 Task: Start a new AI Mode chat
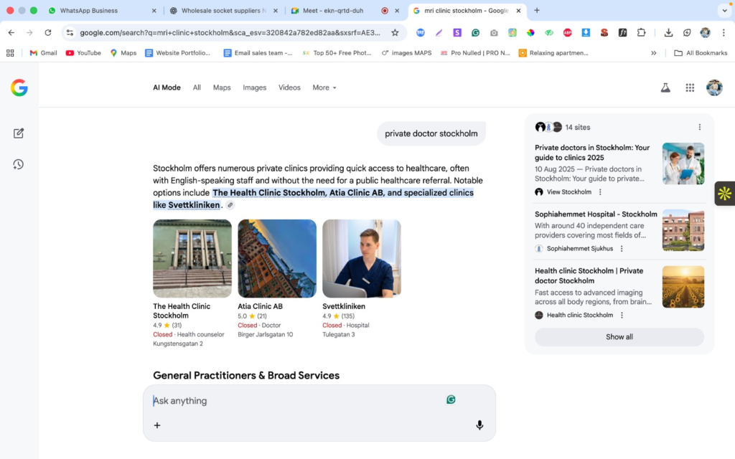(18, 133)
